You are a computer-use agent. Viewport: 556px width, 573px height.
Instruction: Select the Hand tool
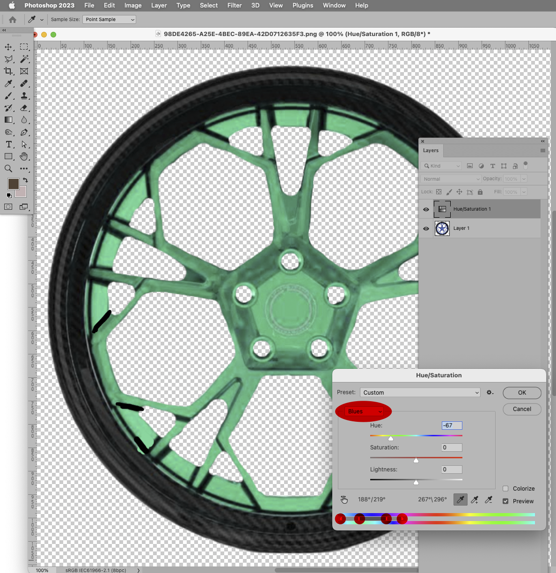point(24,156)
